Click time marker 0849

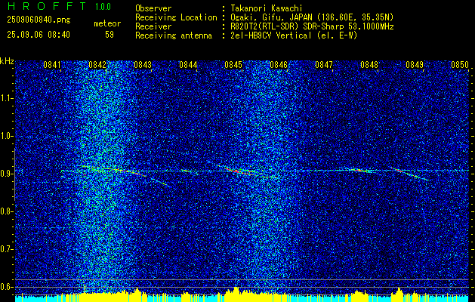pyautogui.click(x=415, y=65)
